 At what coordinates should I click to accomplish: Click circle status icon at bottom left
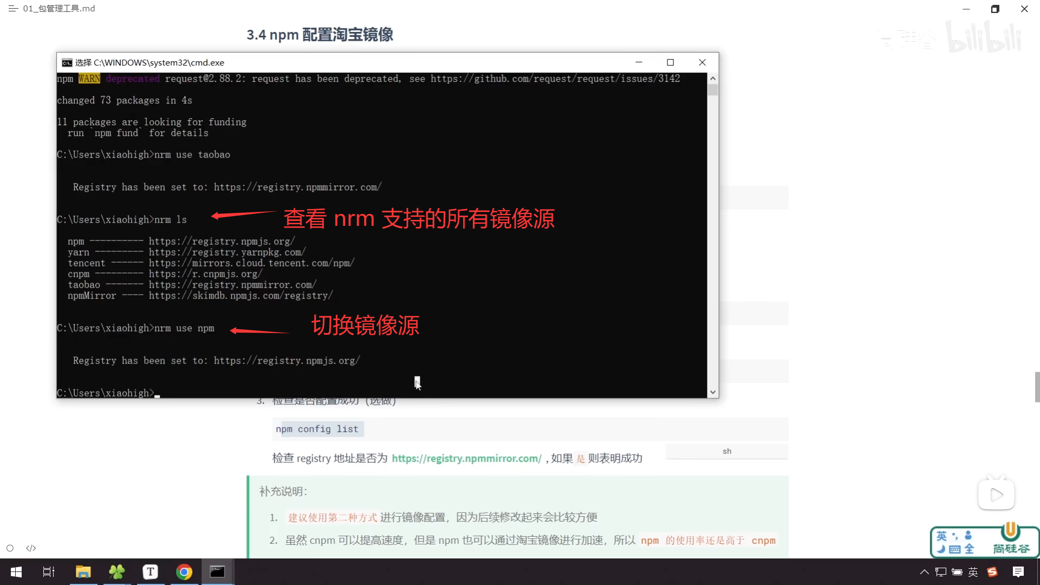(10, 548)
